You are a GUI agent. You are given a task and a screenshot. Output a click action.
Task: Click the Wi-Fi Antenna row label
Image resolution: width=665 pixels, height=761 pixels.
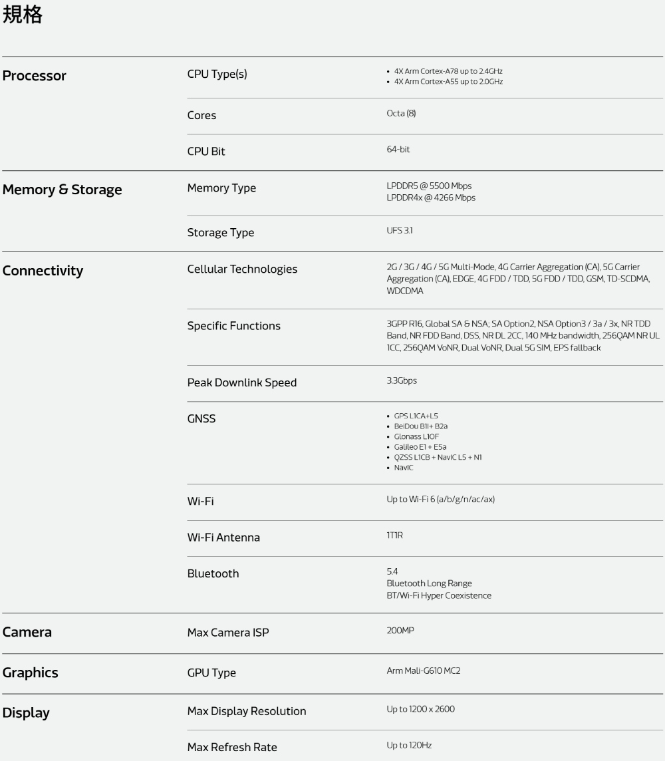[x=223, y=537]
